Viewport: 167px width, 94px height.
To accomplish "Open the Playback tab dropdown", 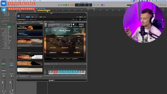I will tap(75, 59).
